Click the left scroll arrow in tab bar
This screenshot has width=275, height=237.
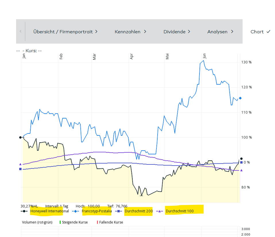click(20, 31)
